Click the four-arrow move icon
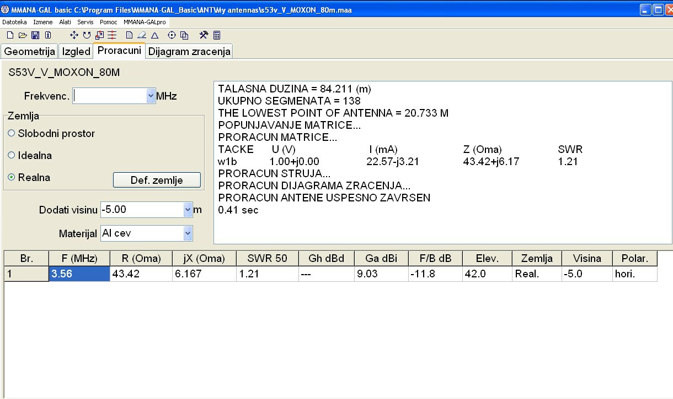Screen dimensions: 673x399 (74, 35)
